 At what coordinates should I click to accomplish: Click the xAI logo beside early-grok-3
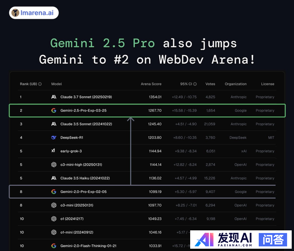(x=53, y=151)
